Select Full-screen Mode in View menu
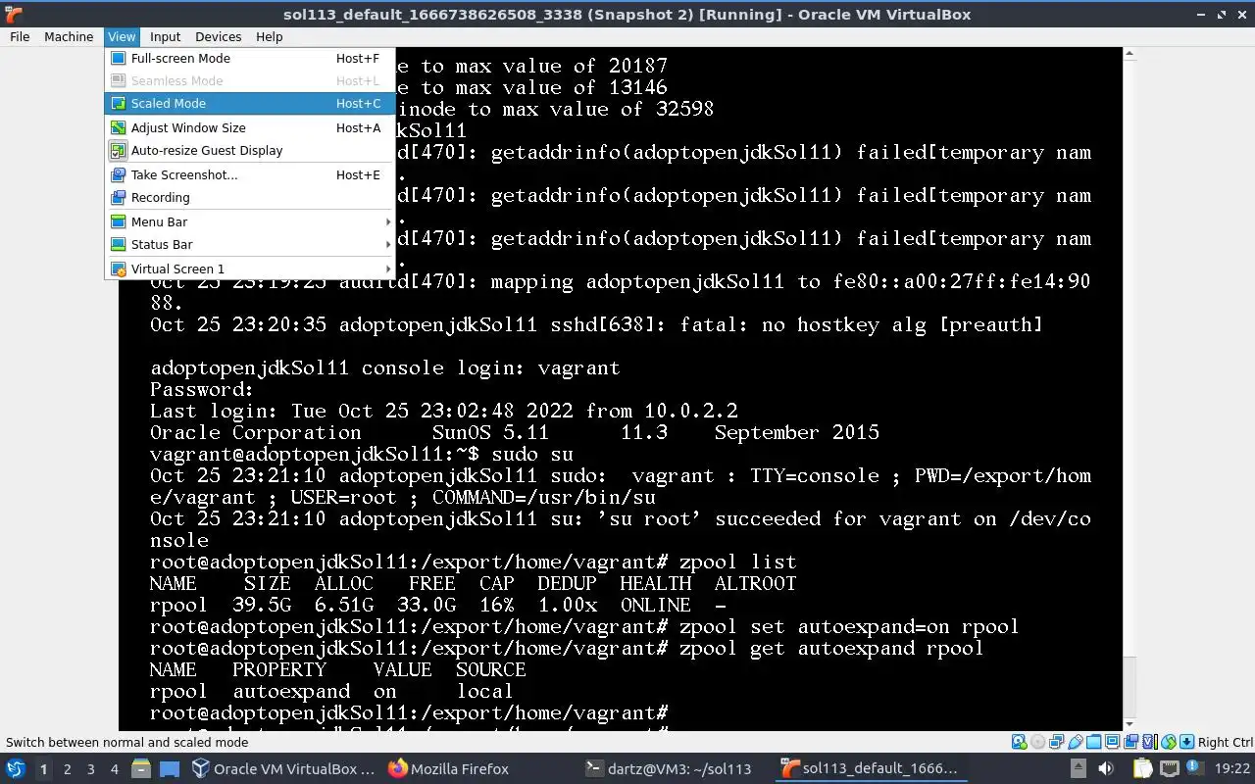 pos(250,58)
